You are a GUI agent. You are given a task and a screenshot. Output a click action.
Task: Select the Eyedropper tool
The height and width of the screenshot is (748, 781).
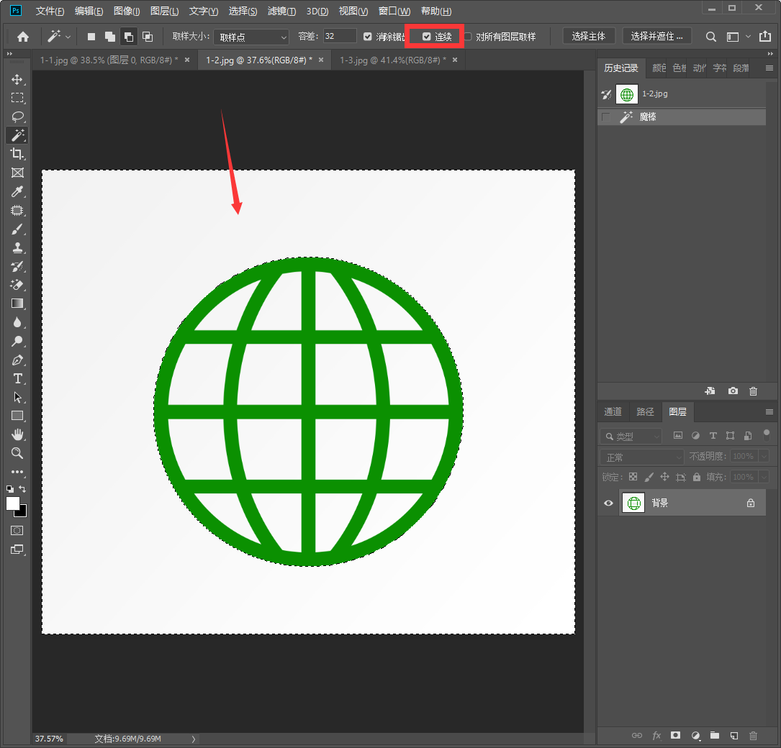point(17,191)
